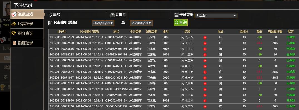Click the ticket icon in 比赛记录 tab
The image size is (299, 110).
click(x=14, y=24)
